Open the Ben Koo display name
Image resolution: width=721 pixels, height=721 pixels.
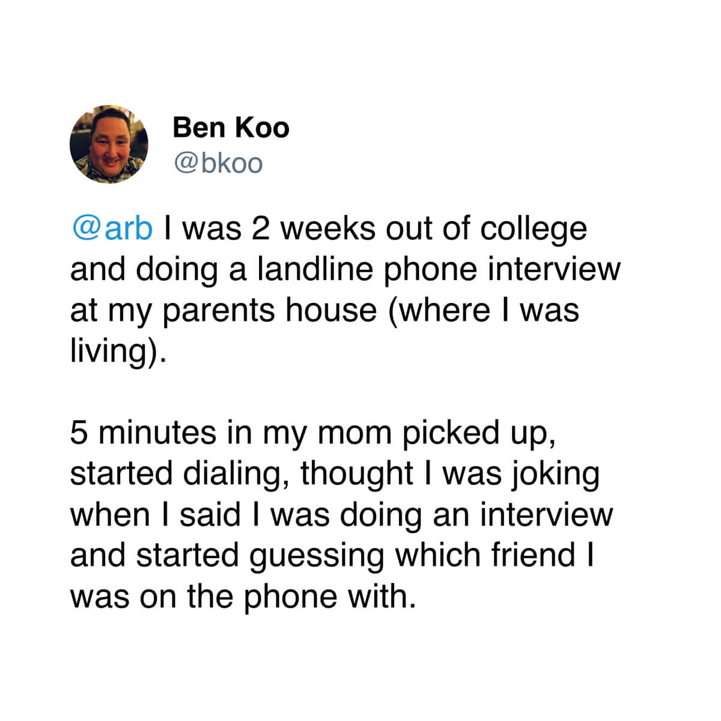pyautogui.click(x=231, y=127)
